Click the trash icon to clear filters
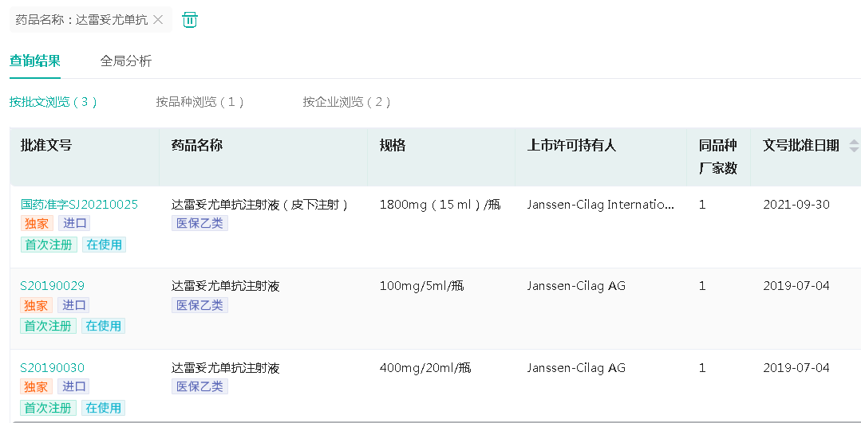861x423 pixels. coord(190,20)
